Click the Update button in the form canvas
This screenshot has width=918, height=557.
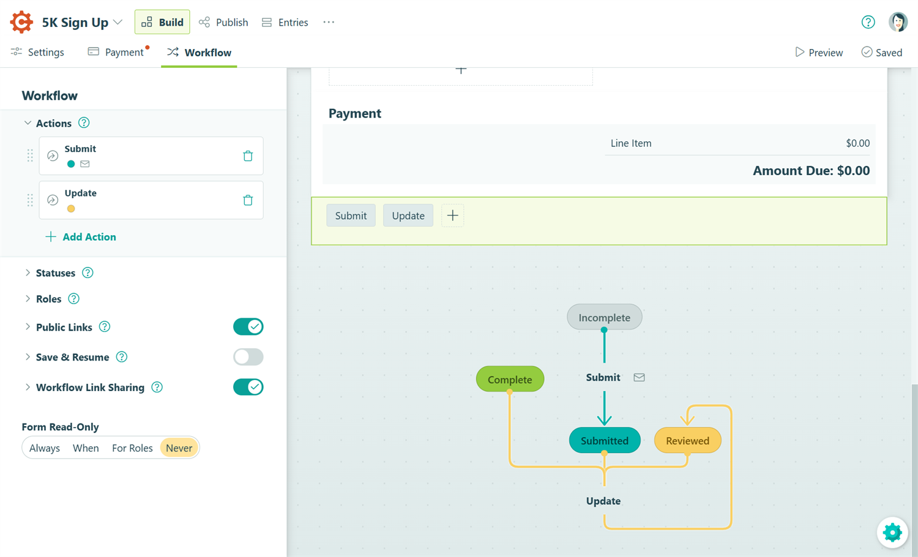408,215
